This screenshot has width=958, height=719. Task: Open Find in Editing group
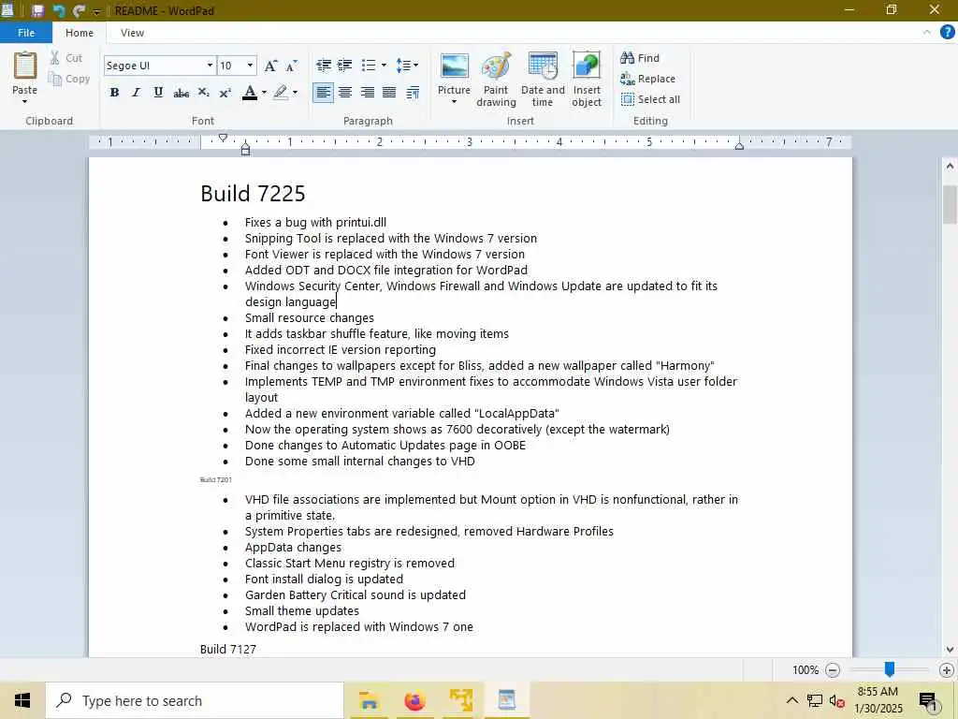pyautogui.click(x=640, y=58)
